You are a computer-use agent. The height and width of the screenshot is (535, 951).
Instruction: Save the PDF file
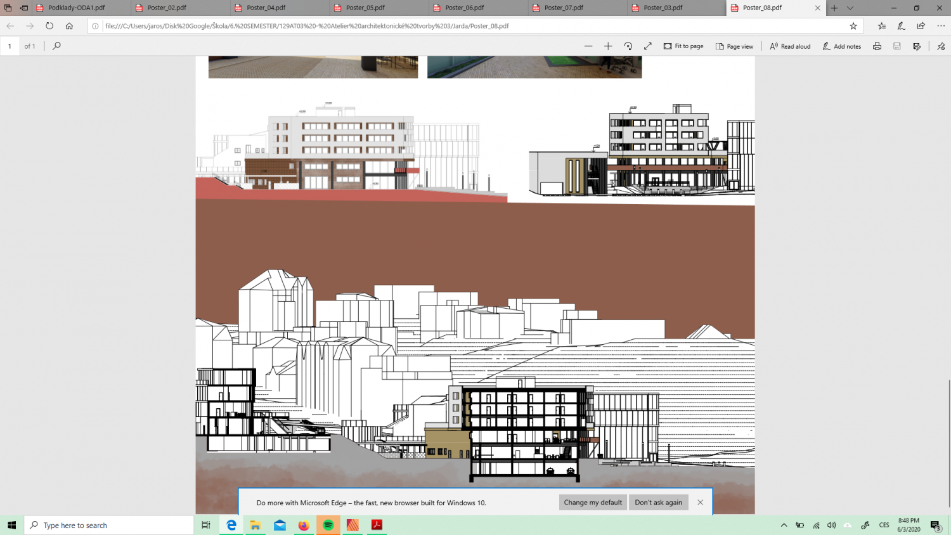896,46
